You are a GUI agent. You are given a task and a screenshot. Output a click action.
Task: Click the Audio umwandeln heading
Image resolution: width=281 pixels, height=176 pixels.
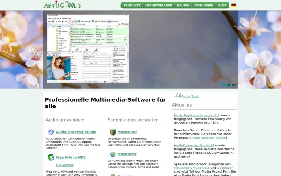65,120
